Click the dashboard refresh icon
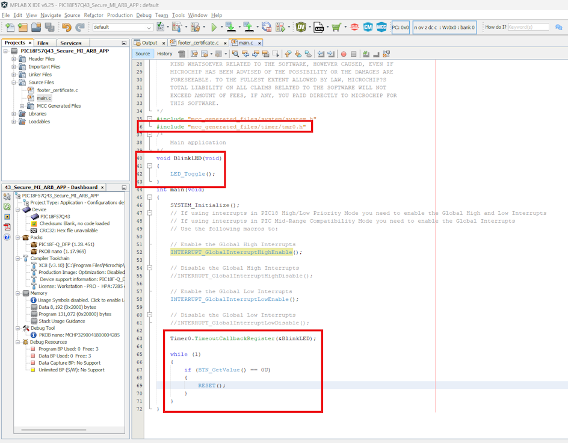This screenshot has height=443, width=568. click(7, 206)
